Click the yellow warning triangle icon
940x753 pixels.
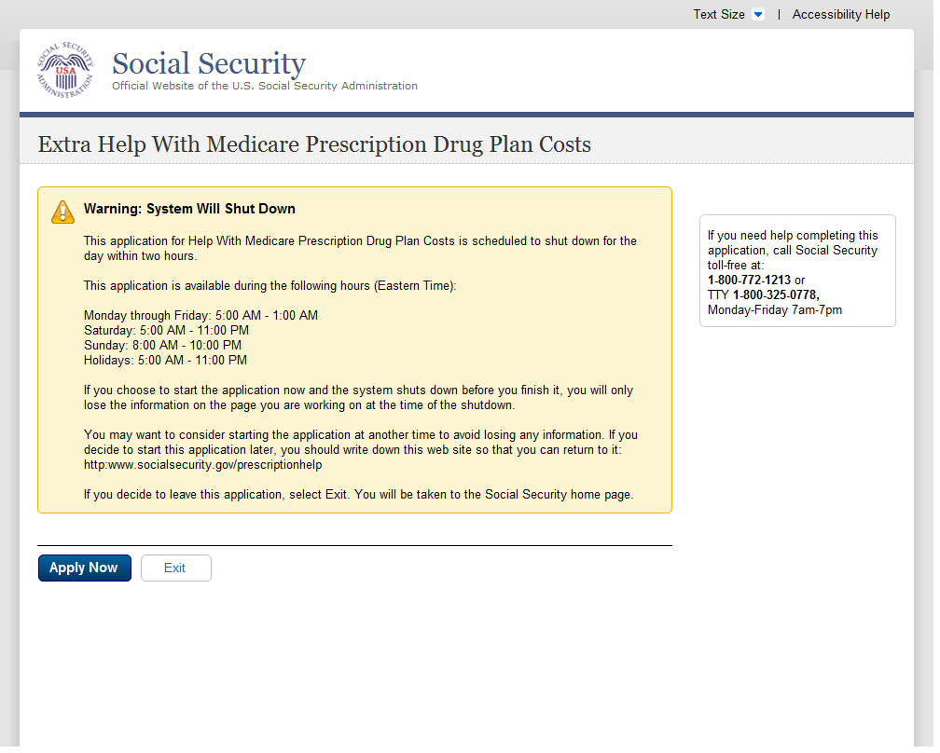tap(62, 212)
